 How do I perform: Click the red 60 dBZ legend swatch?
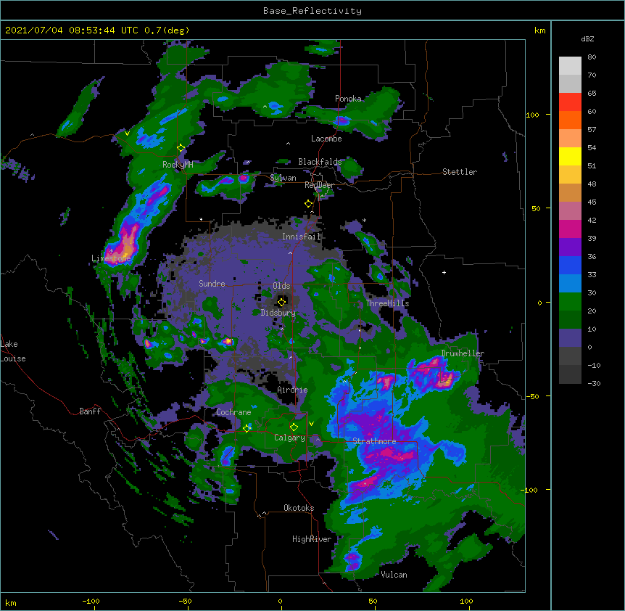coord(570,102)
